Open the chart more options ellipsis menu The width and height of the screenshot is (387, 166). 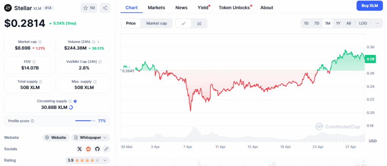point(377,23)
